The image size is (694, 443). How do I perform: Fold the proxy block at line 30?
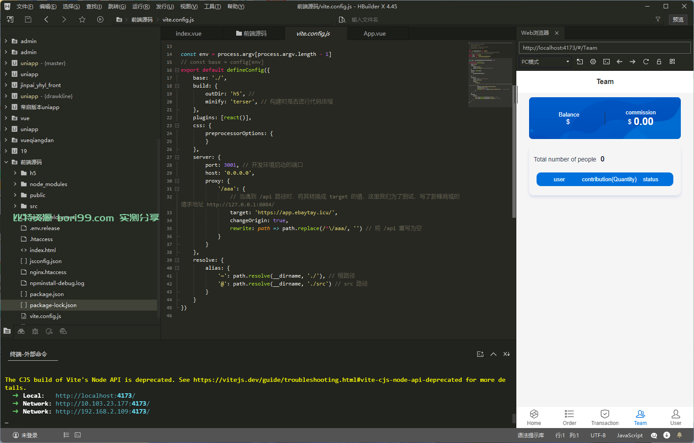pyautogui.click(x=177, y=181)
